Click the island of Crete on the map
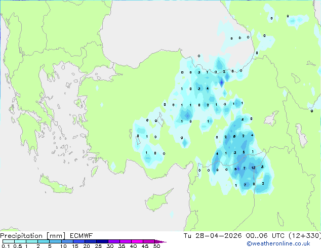This screenshot has width=321, height=248. [x=56, y=185]
